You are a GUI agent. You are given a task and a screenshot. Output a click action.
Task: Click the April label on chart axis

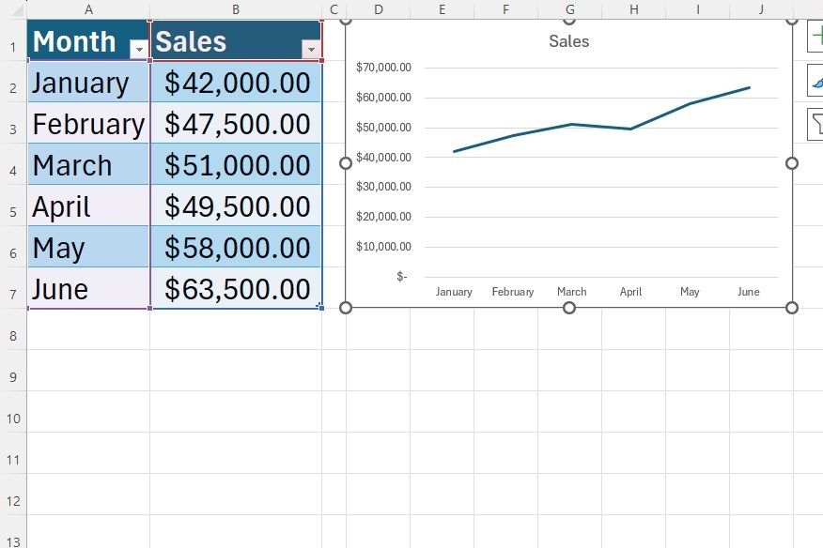(x=631, y=292)
